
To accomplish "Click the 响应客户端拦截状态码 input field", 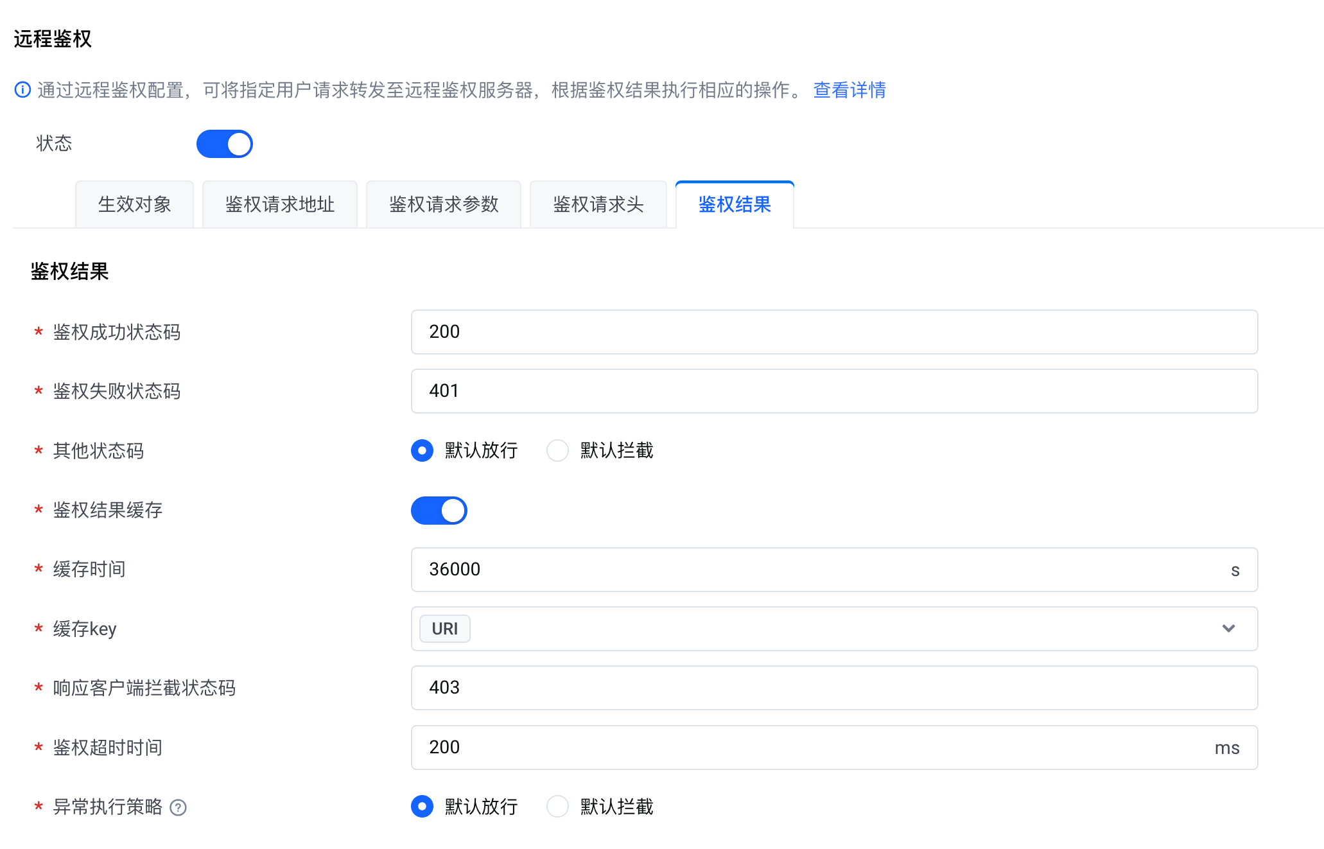I will [834, 688].
